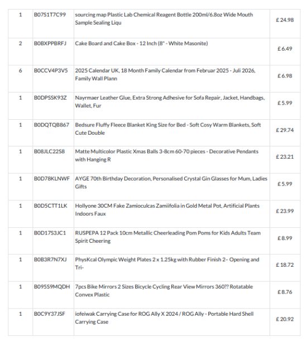Select the iofeiwak Carrying Case description
Viewport: 307px width, 362px height.
164,317
